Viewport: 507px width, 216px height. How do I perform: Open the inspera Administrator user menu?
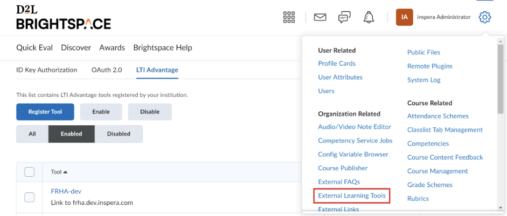point(443,17)
